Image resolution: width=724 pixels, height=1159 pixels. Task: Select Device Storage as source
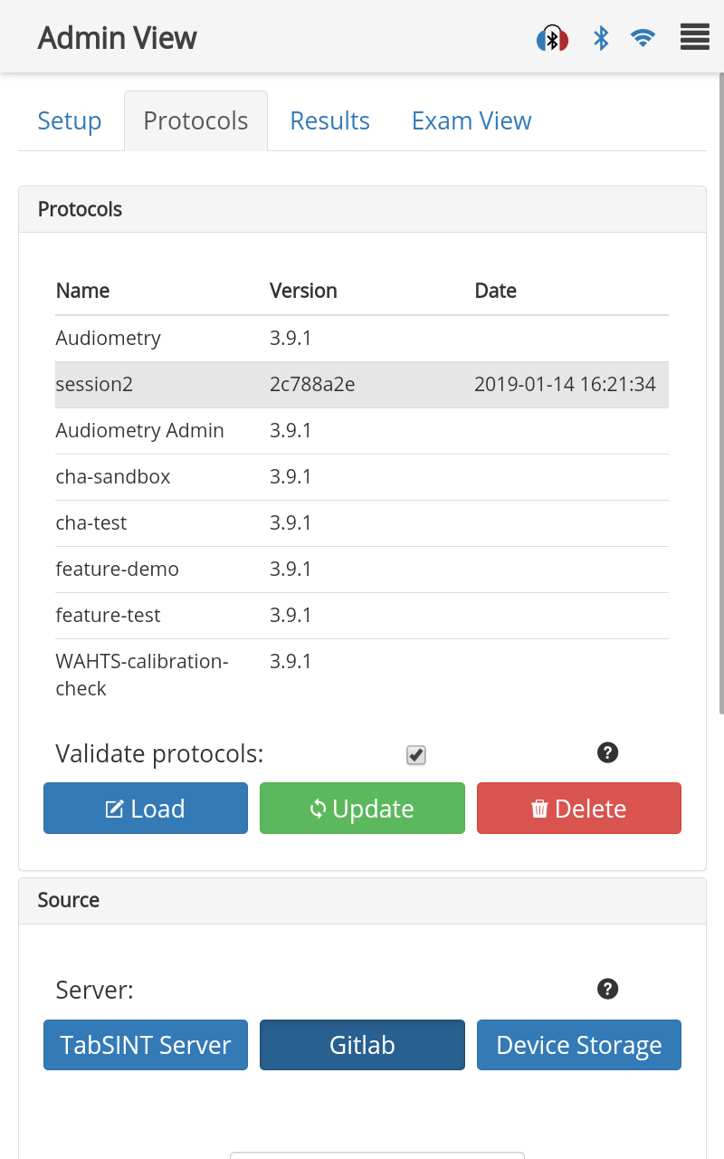[x=578, y=1045]
